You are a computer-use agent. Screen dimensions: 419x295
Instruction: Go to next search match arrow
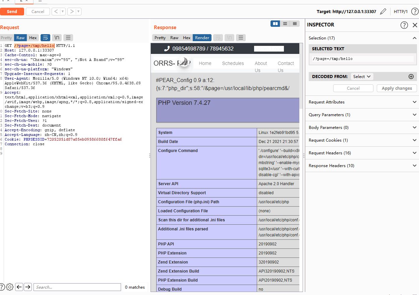28,287
